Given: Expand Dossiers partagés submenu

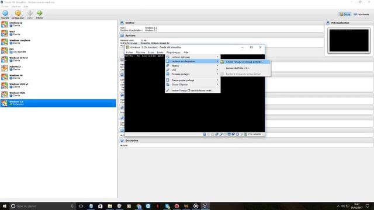Looking at the screenshot, I should coord(192,74).
